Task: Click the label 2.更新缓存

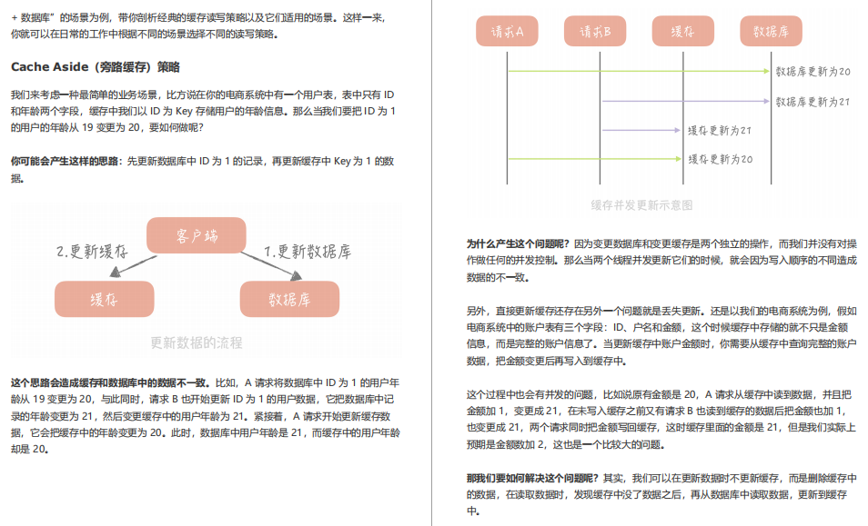Action: [x=93, y=252]
